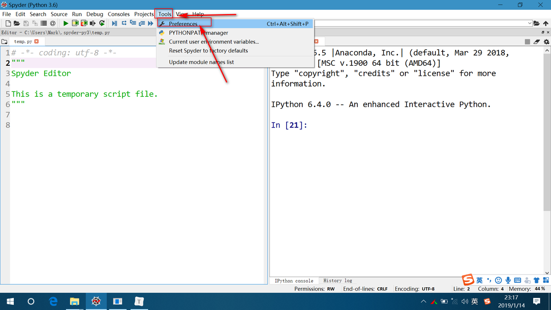Click the run current cell icon
Viewport: 551px width, 310px height.
coord(75,23)
